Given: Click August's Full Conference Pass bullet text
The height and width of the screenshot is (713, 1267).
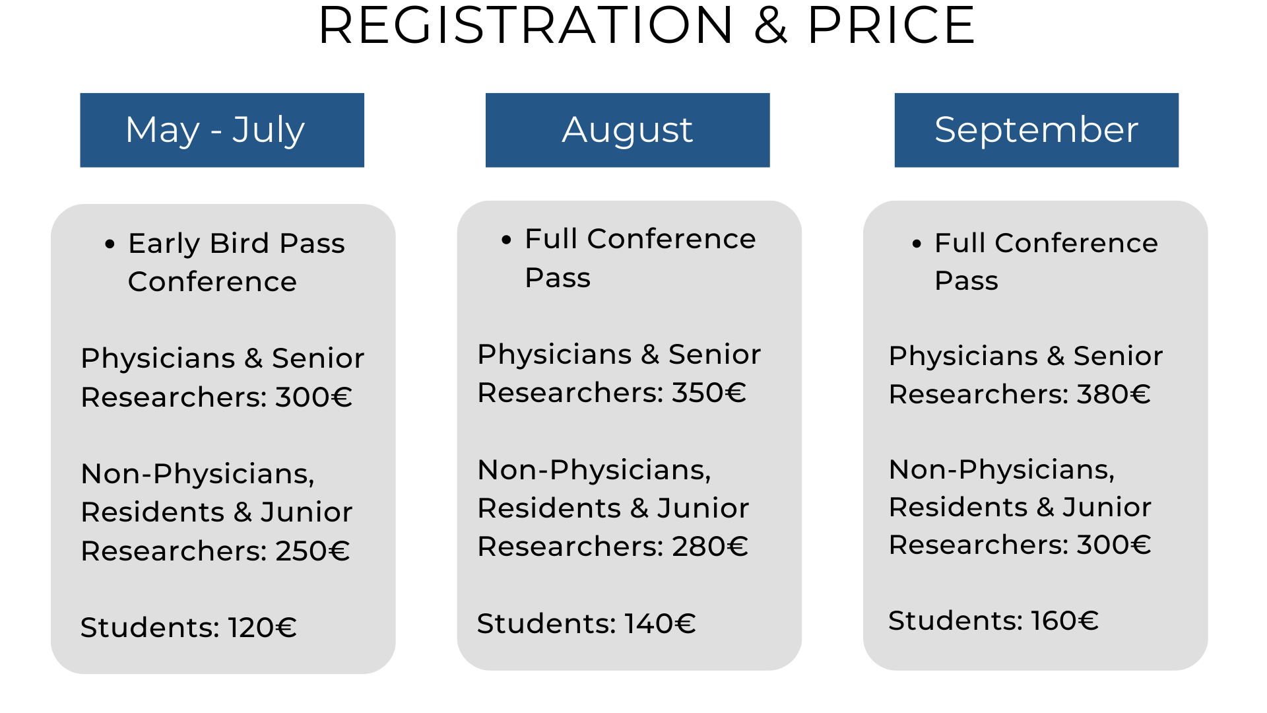Looking at the screenshot, I should tap(640, 258).
